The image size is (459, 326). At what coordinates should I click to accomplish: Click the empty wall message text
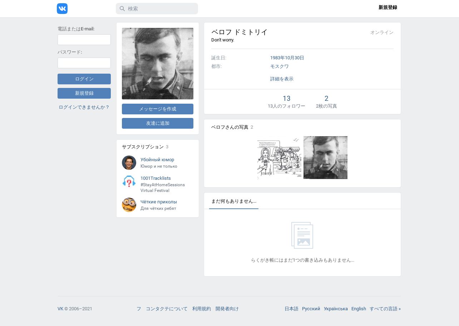302,260
